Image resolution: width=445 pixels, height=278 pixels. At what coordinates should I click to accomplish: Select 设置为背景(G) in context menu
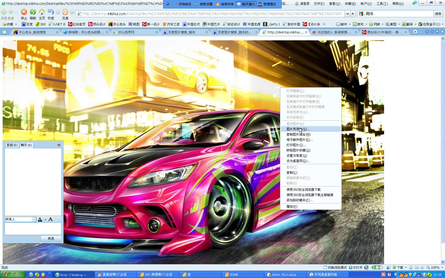point(310,155)
